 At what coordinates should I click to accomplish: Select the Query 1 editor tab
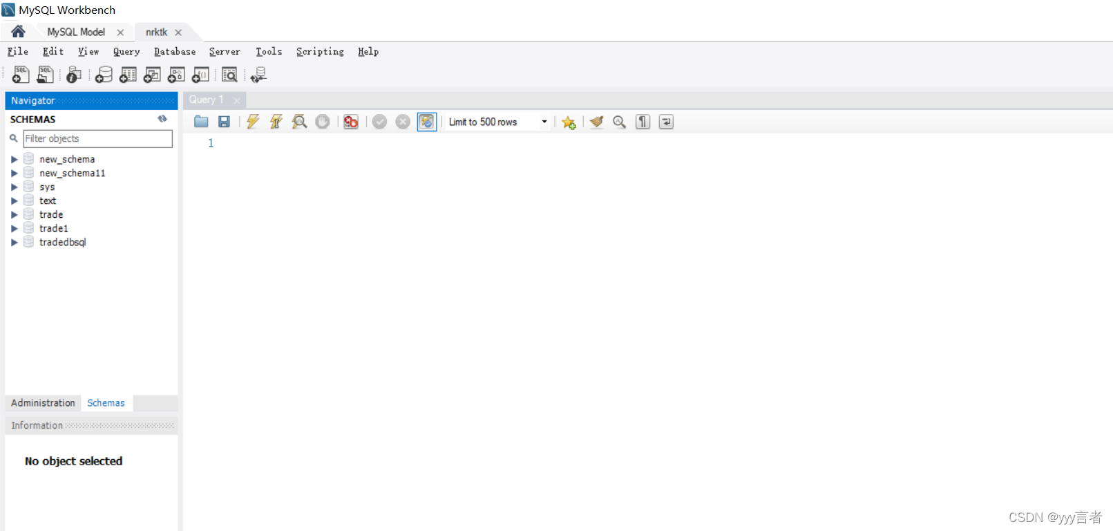tap(206, 100)
